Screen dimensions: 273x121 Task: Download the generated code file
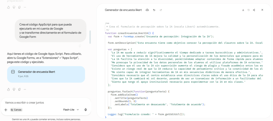[x=243, y=10]
